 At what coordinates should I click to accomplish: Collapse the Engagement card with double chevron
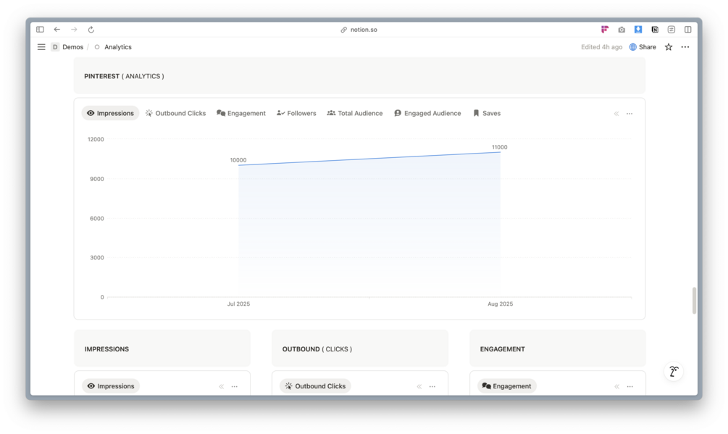(616, 386)
